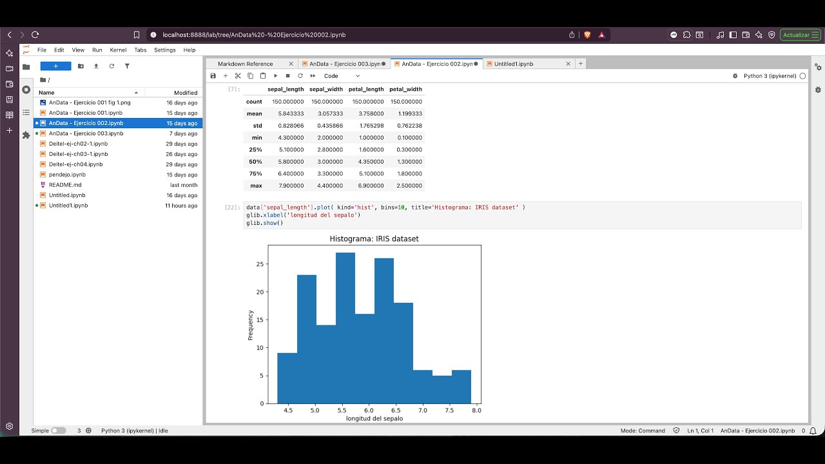The height and width of the screenshot is (464, 825).
Task: Open the property inspector gears icon
Action: click(818, 67)
